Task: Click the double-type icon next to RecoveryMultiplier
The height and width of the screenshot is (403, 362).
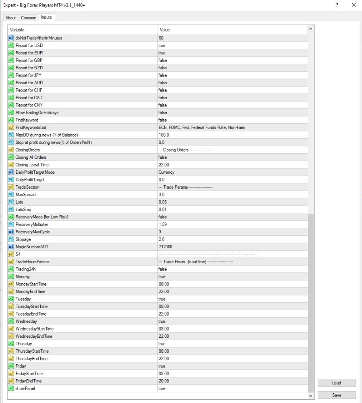Action: point(11,224)
